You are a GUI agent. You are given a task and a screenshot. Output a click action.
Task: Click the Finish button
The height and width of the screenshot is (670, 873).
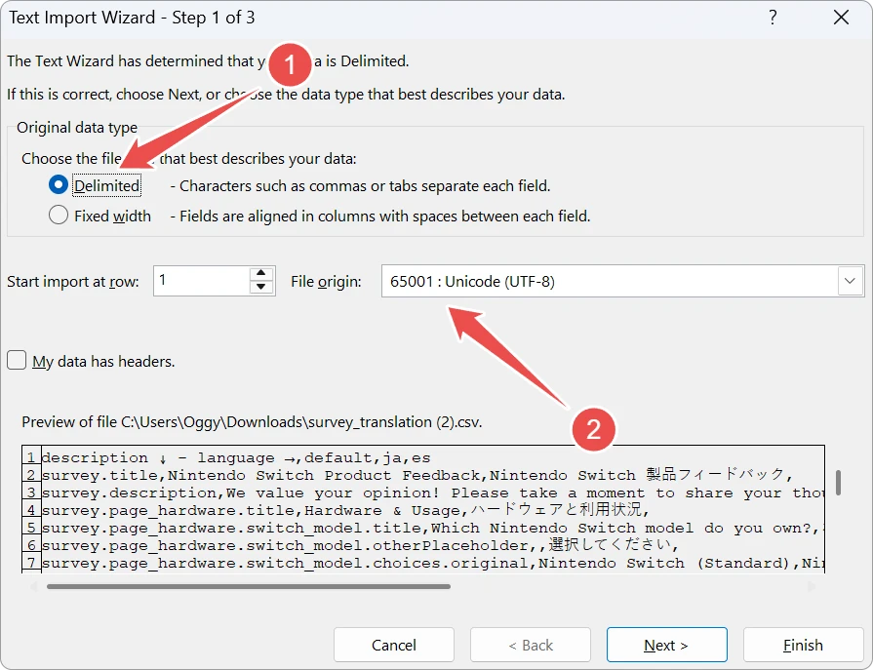[803, 645]
